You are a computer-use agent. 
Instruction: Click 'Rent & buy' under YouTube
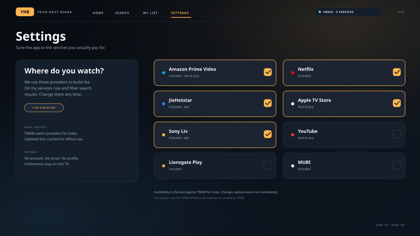pyautogui.click(x=306, y=138)
